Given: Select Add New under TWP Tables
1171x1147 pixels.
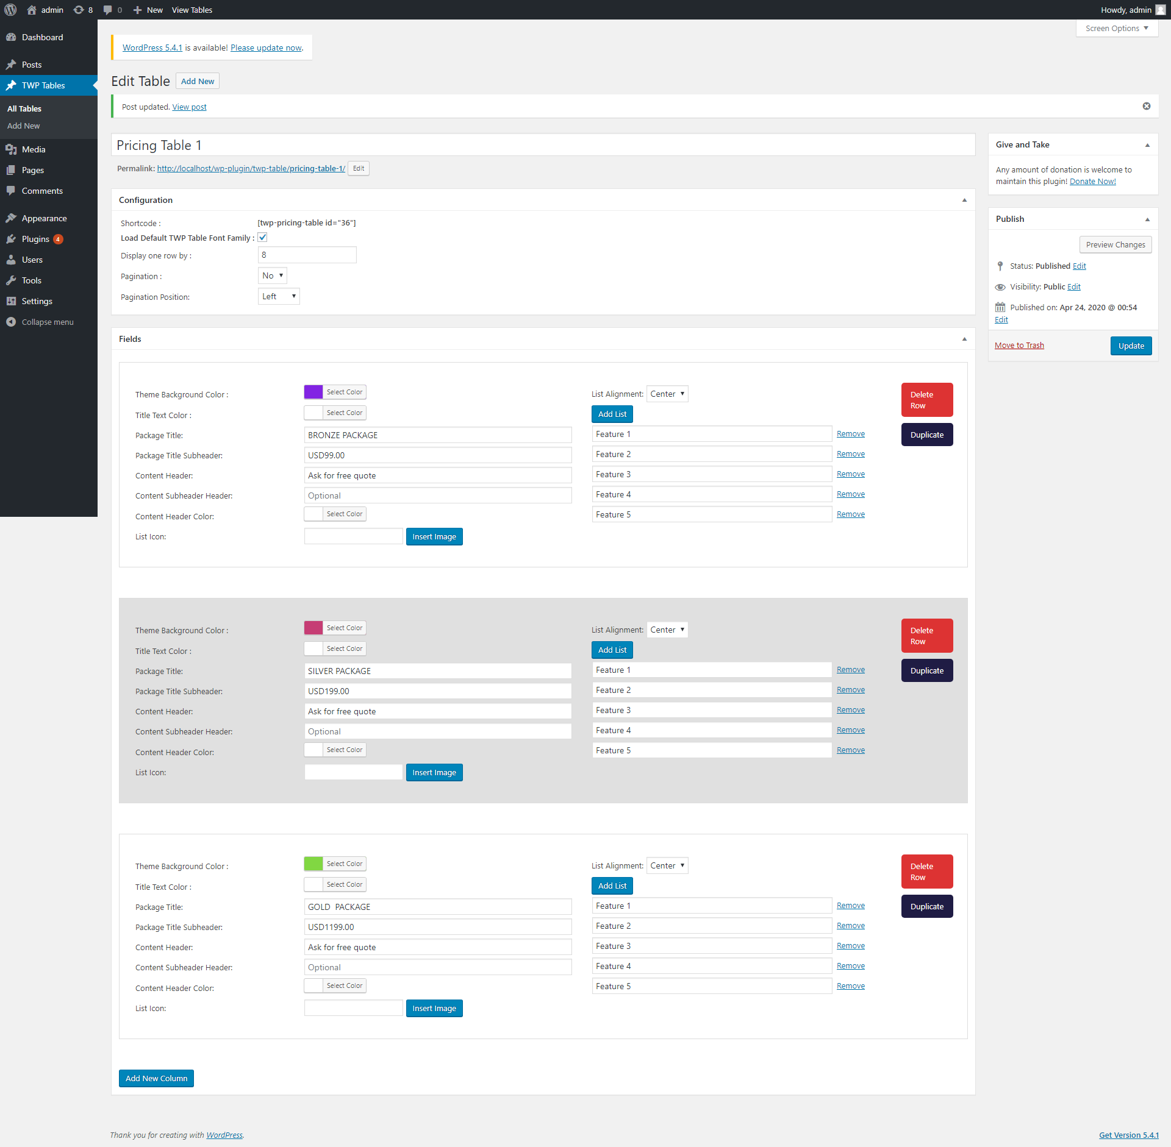Looking at the screenshot, I should pyautogui.click(x=23, y=126).
